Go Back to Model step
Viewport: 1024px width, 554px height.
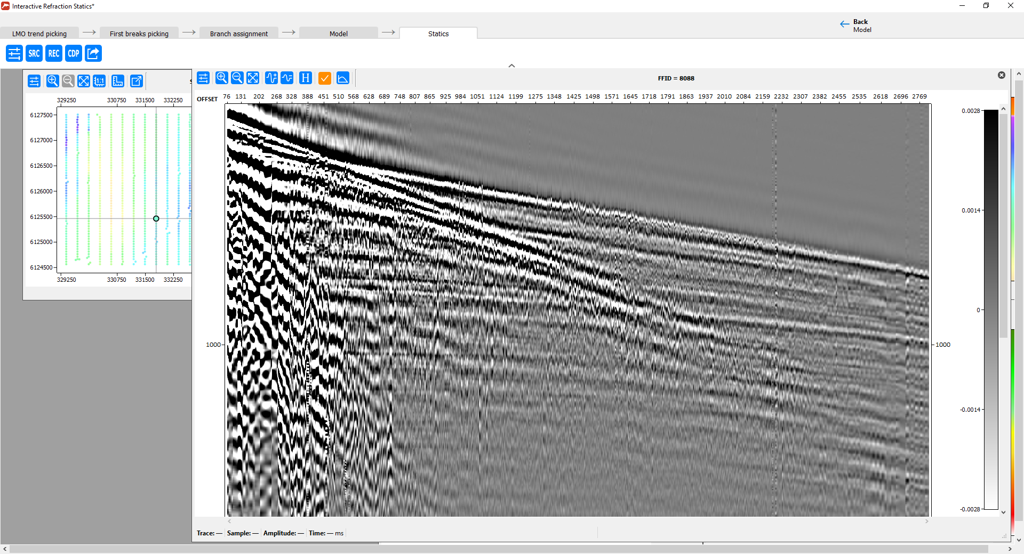(855, 26)
